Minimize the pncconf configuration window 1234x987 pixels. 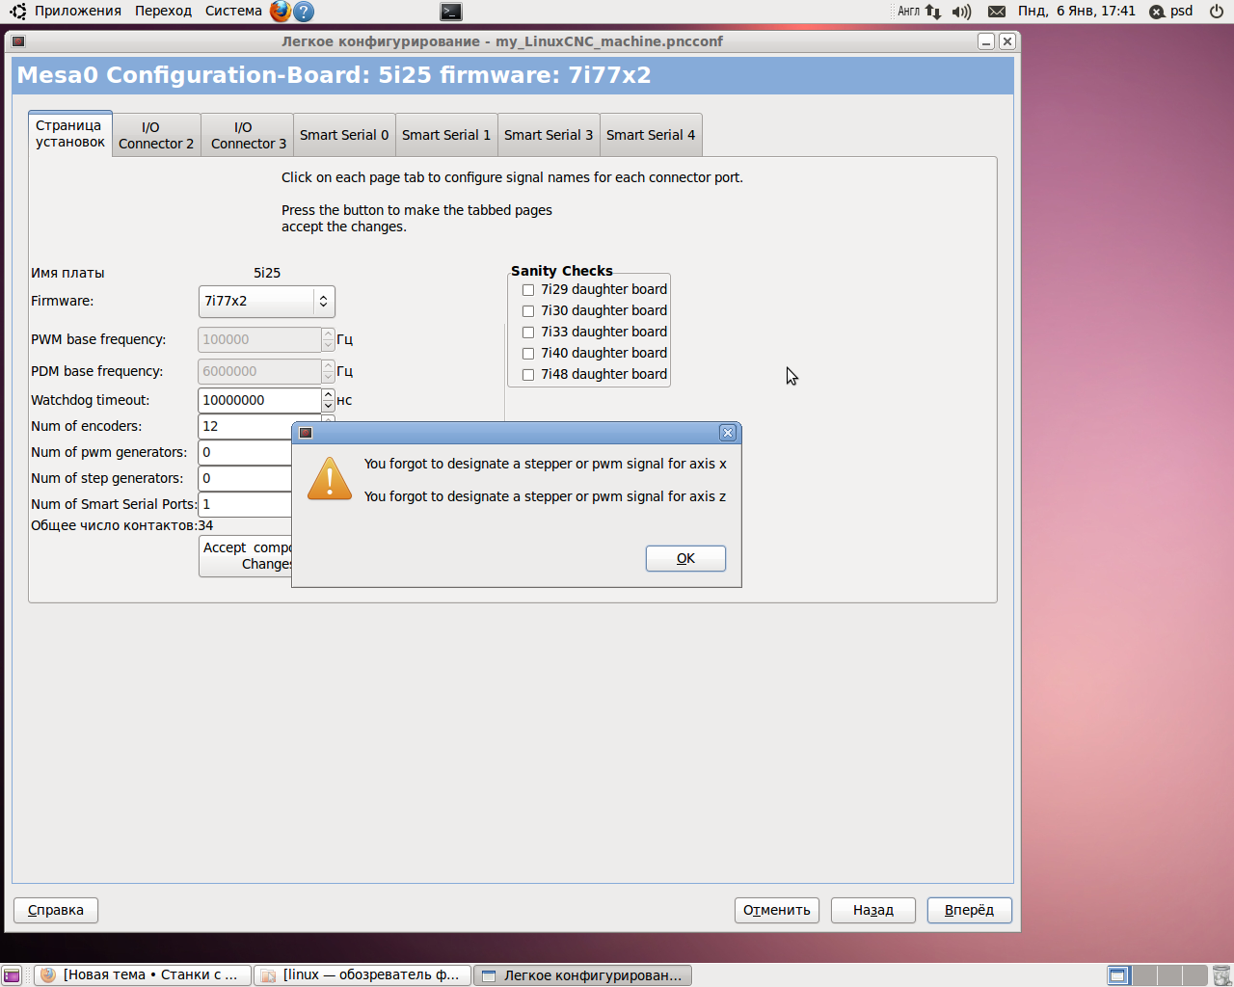(x=985, y=41)
